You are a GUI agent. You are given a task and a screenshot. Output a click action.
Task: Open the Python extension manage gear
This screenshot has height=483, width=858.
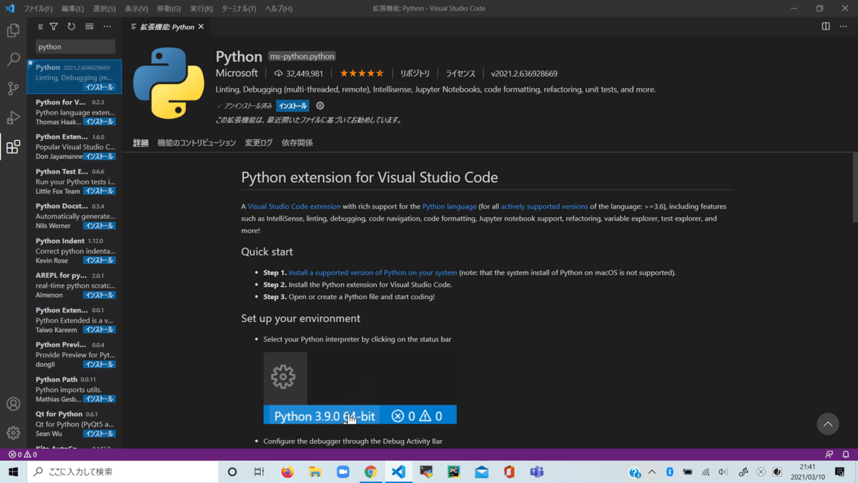tap(320, 106)
